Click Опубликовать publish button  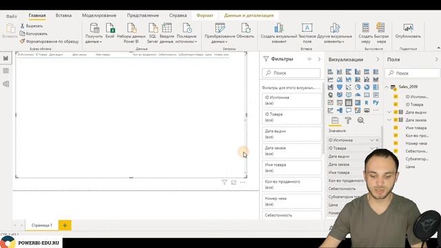[x=408, y=30]
